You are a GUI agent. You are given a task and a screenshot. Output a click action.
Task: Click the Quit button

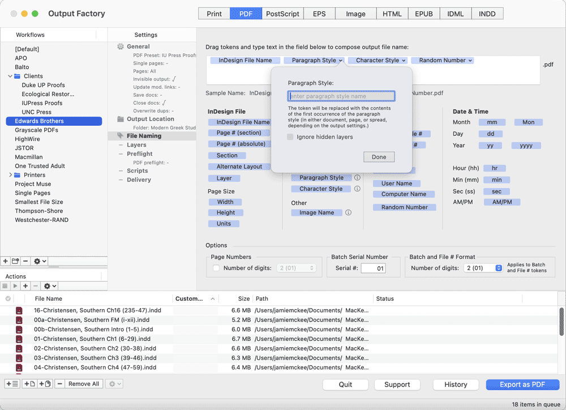point(345,385)
